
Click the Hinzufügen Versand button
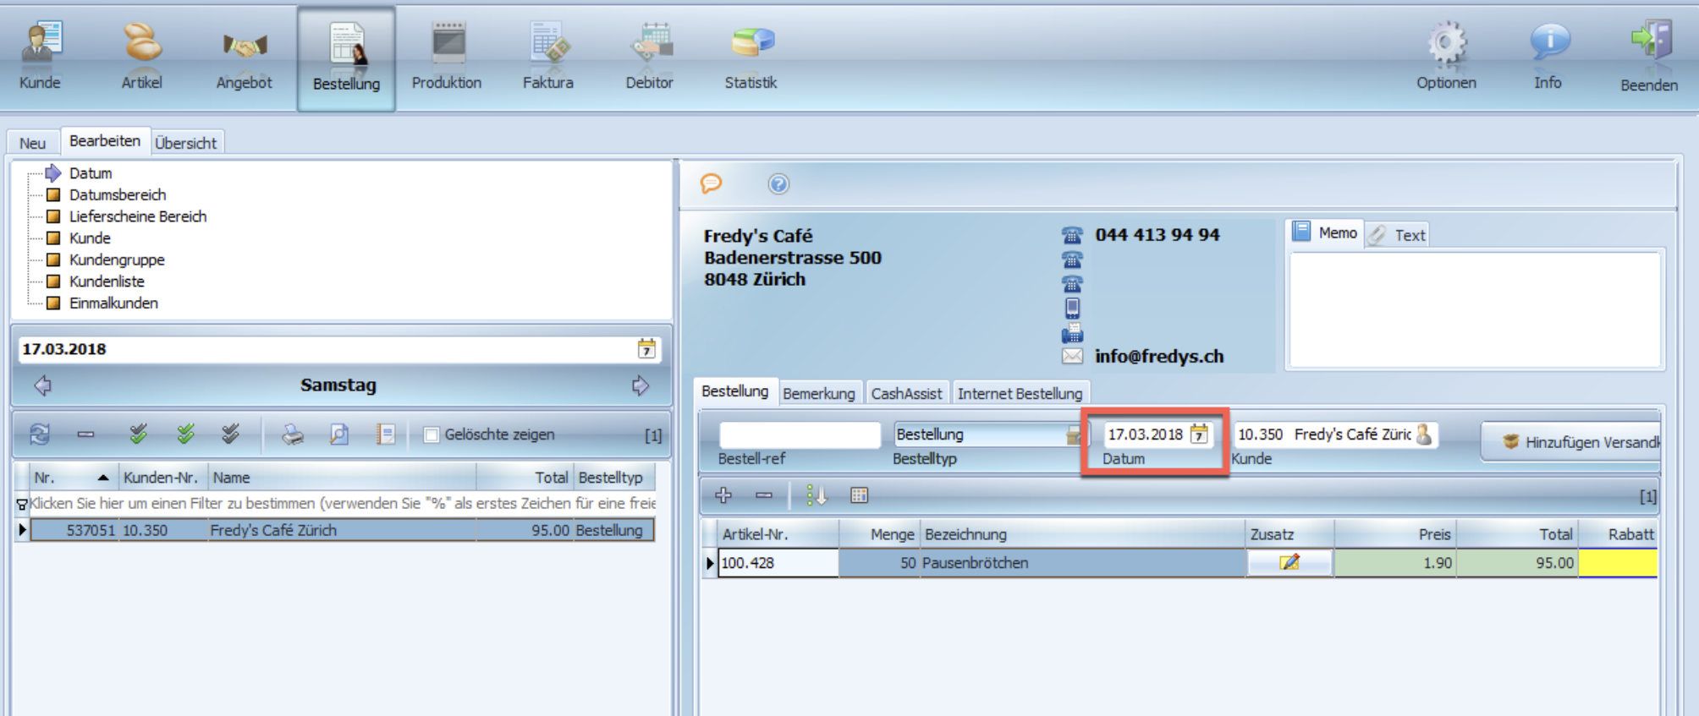tap(1572, 441)
